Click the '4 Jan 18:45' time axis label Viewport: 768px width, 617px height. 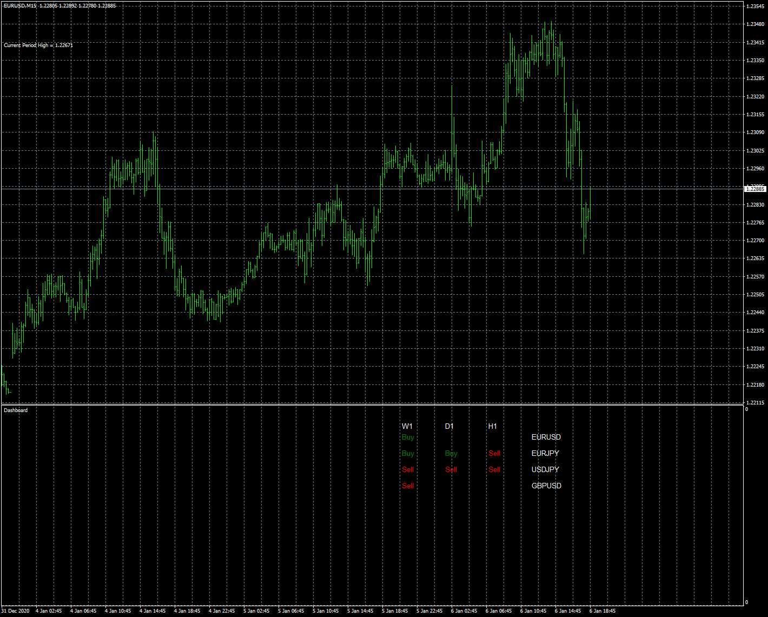tap(187, 611)
